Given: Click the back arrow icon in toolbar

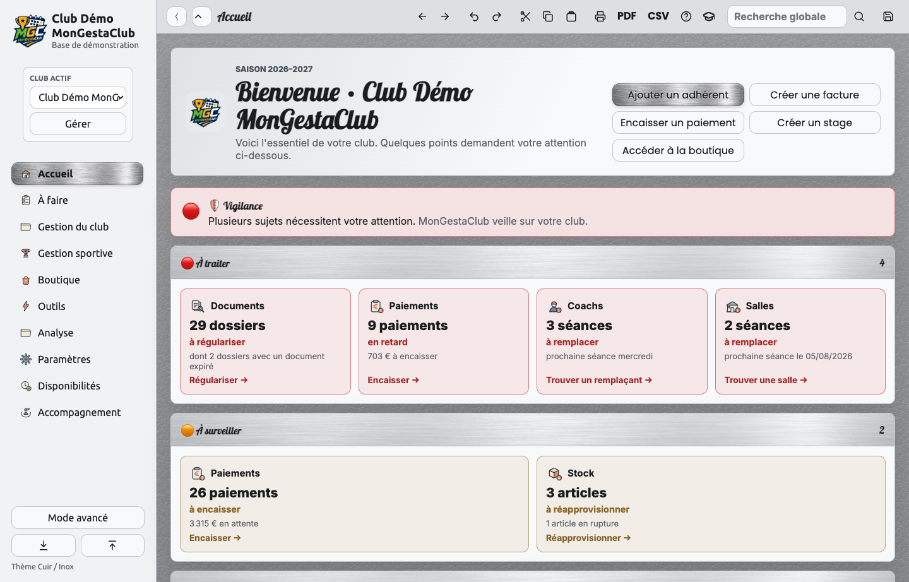Looking at the screenshot, I should click(x=422, y=16).
